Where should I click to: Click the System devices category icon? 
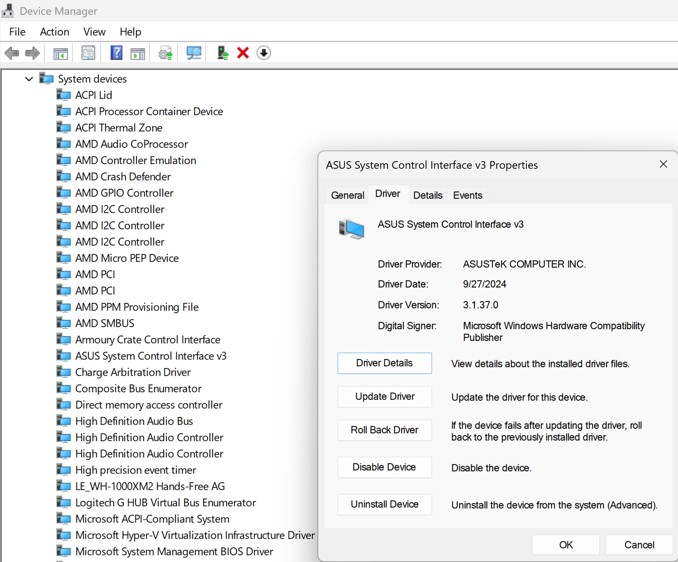(x=46, y=78)
